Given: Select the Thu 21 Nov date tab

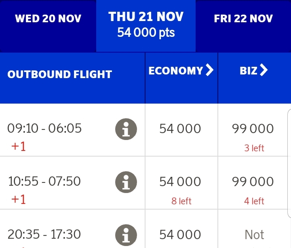Looking at the screenshot, I should pos(146,24).
